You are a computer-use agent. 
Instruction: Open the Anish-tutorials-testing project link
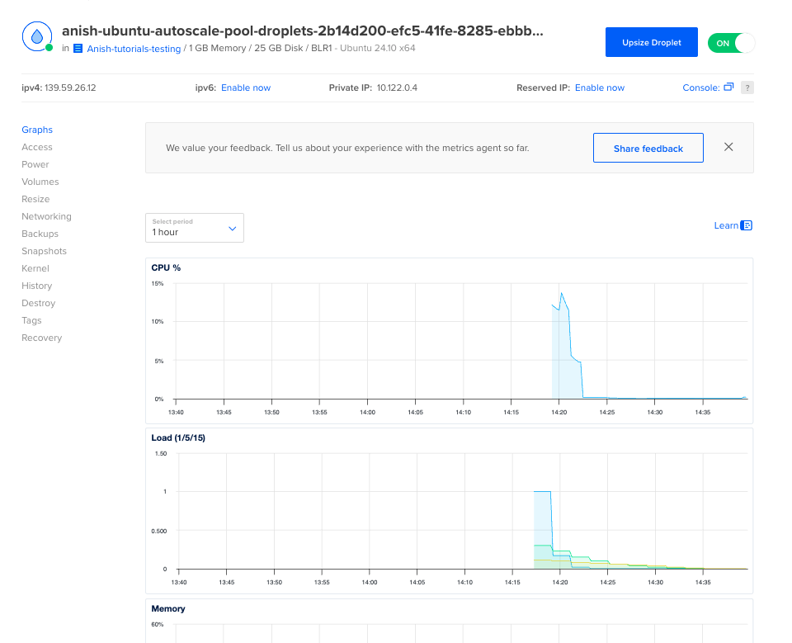point(134,49)
